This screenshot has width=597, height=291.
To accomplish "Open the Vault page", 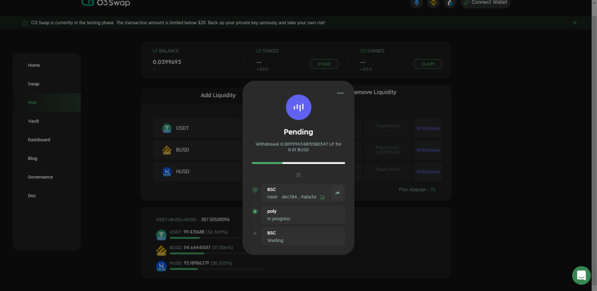I will coord(34,121).
